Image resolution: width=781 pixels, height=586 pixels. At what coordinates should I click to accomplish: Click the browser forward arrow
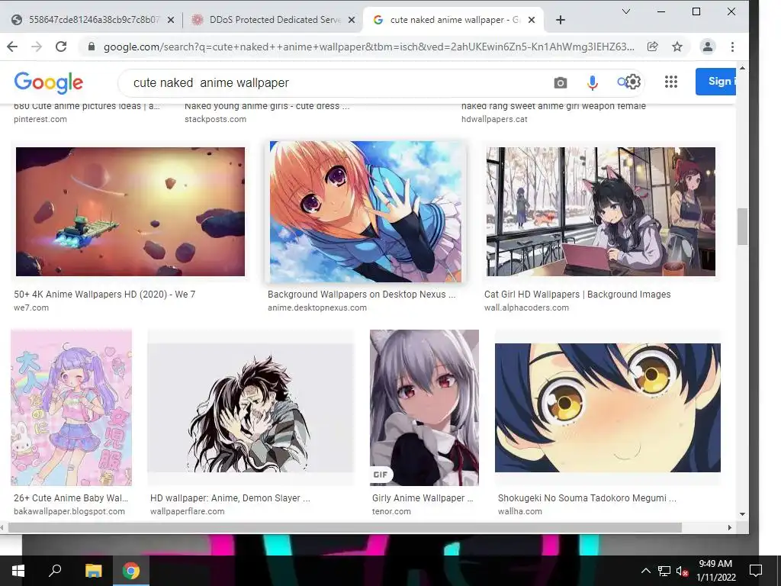[37, 47]
